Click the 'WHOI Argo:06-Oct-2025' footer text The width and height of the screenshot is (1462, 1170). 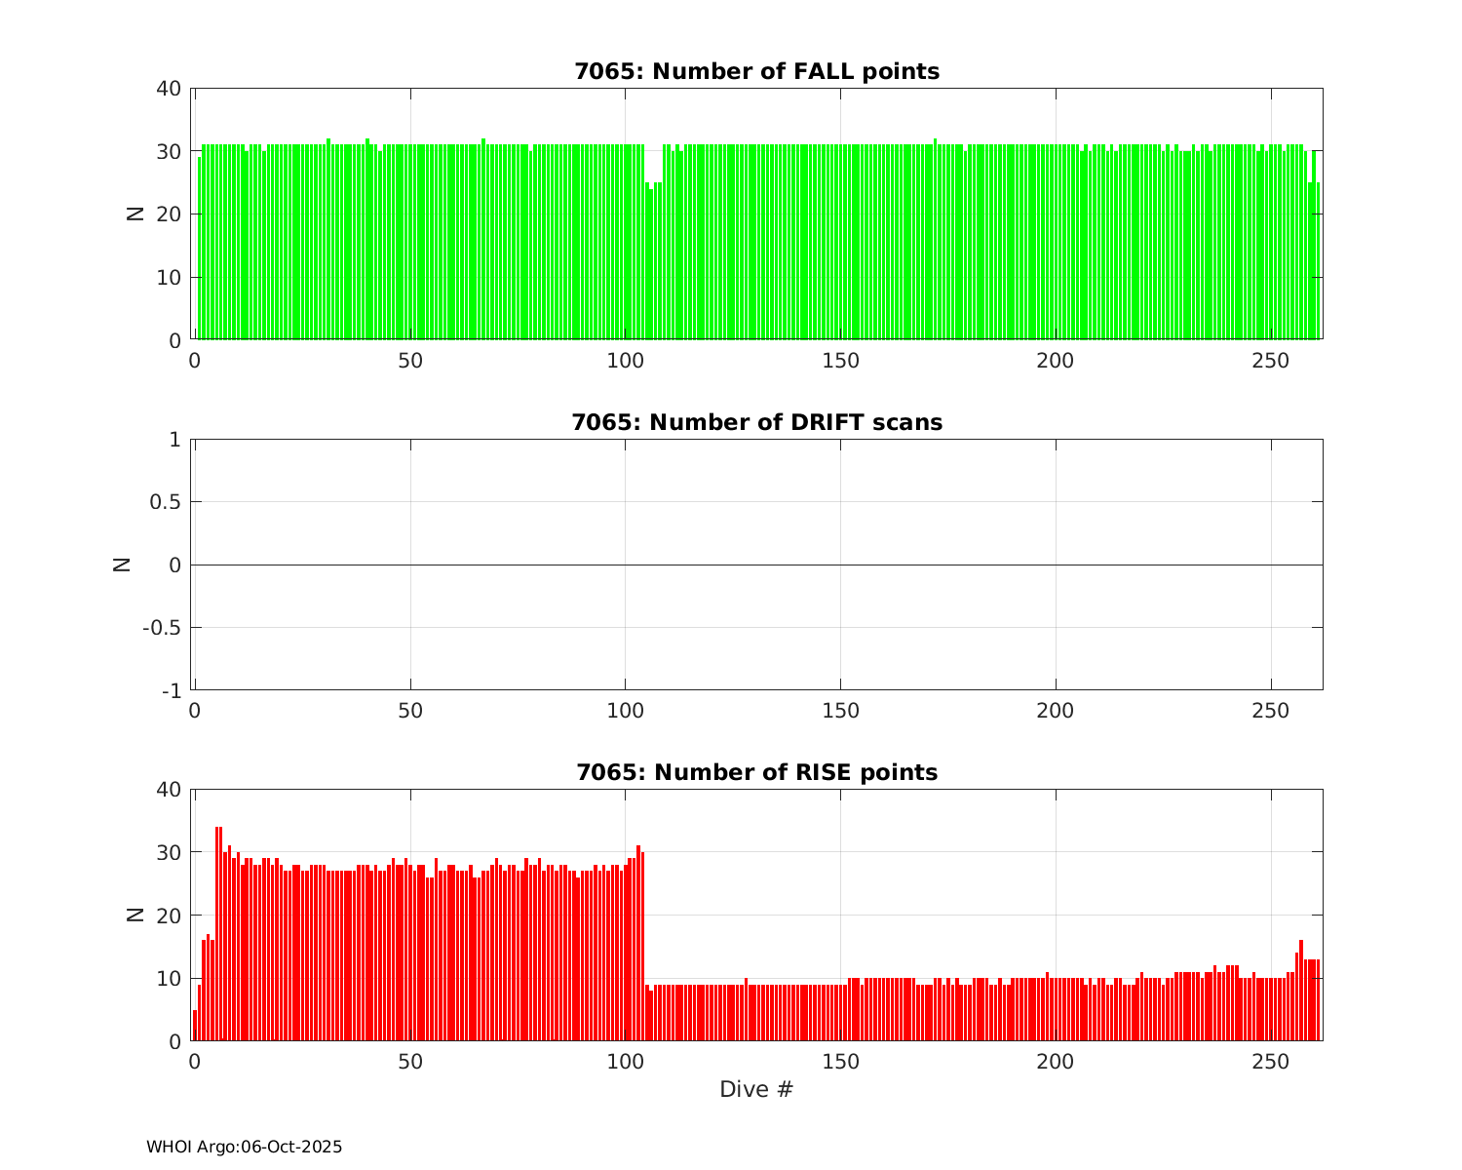click(244, 1148)
